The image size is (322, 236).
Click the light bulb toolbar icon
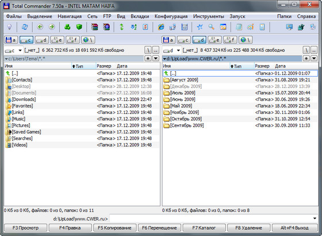[9, 27]
